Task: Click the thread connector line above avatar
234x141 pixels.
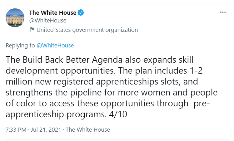Action: tap(15, 5)
